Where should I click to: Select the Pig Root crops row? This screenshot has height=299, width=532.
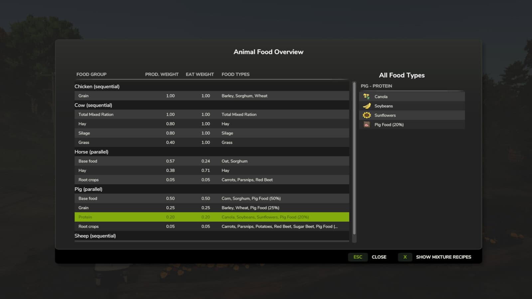pos(211,226)
